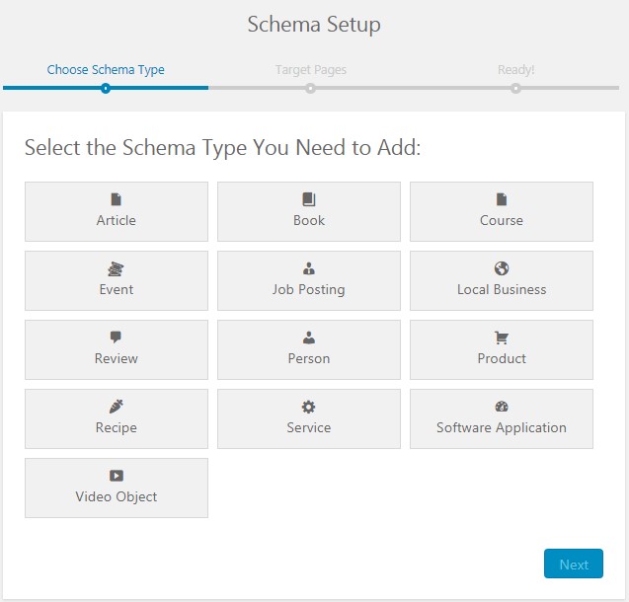Viewport: 629px width, 602px height.
Task: Click the Recipe carrot icon
Action: (117, 407)
